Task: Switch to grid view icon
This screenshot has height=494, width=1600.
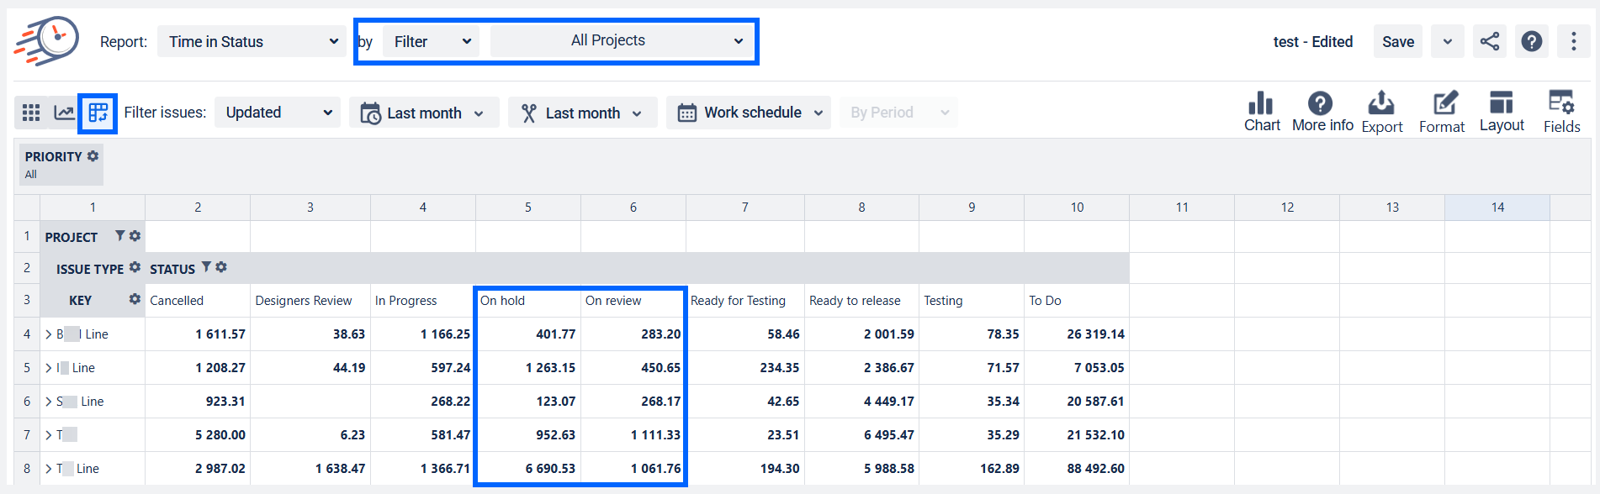Action: click(x=31, y=113)
